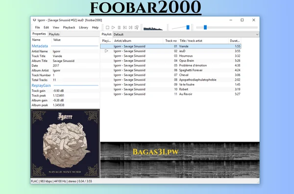Open the View menu

56,27
